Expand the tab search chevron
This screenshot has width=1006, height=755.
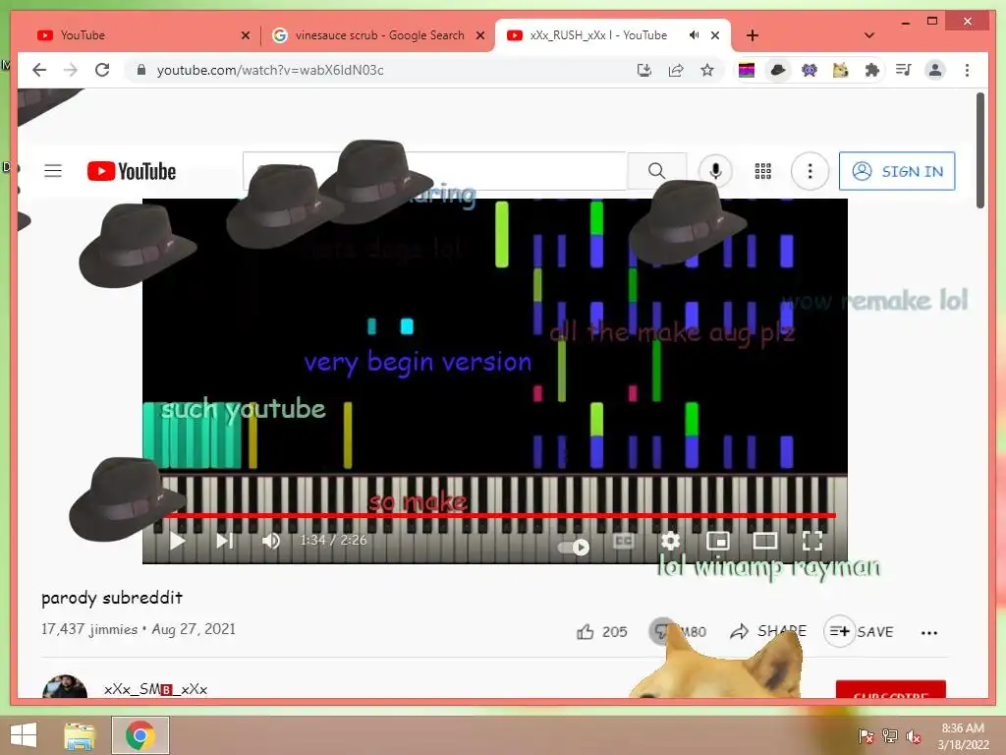point(869,35)
